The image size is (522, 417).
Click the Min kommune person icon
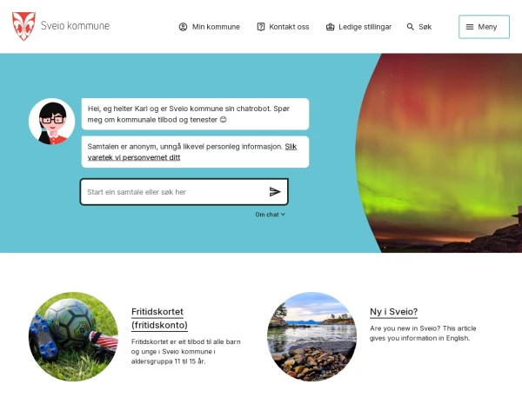183,27
